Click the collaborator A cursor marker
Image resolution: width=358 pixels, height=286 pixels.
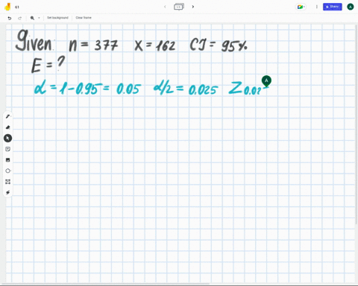pyautogui.click(x=266, y=81)
